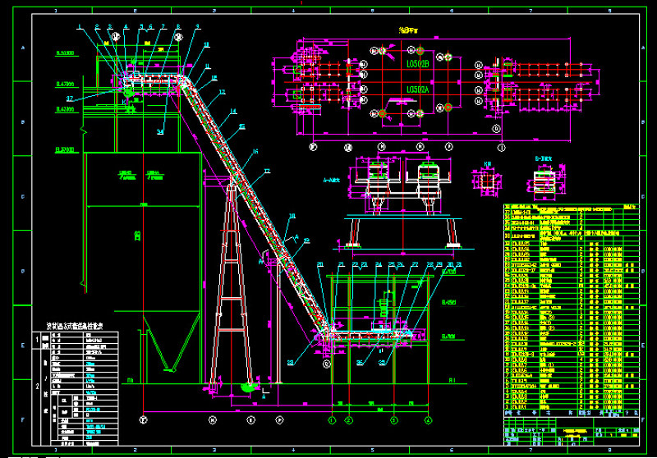Click the LO502B label in plan view
The height and width of the screenshot is (458, 657).
(418, 64)
